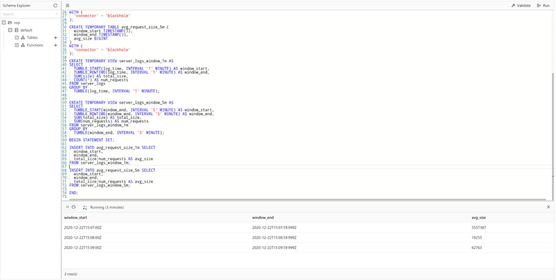Image resolution: width=556 pixels, height=280 pixels.
Task: Click the Schema Explorer search field
Action: point(29,14)
